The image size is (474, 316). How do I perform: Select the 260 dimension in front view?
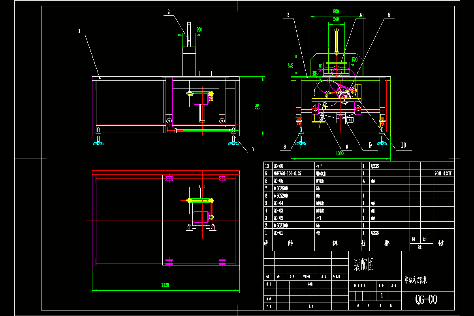(200, 30)
